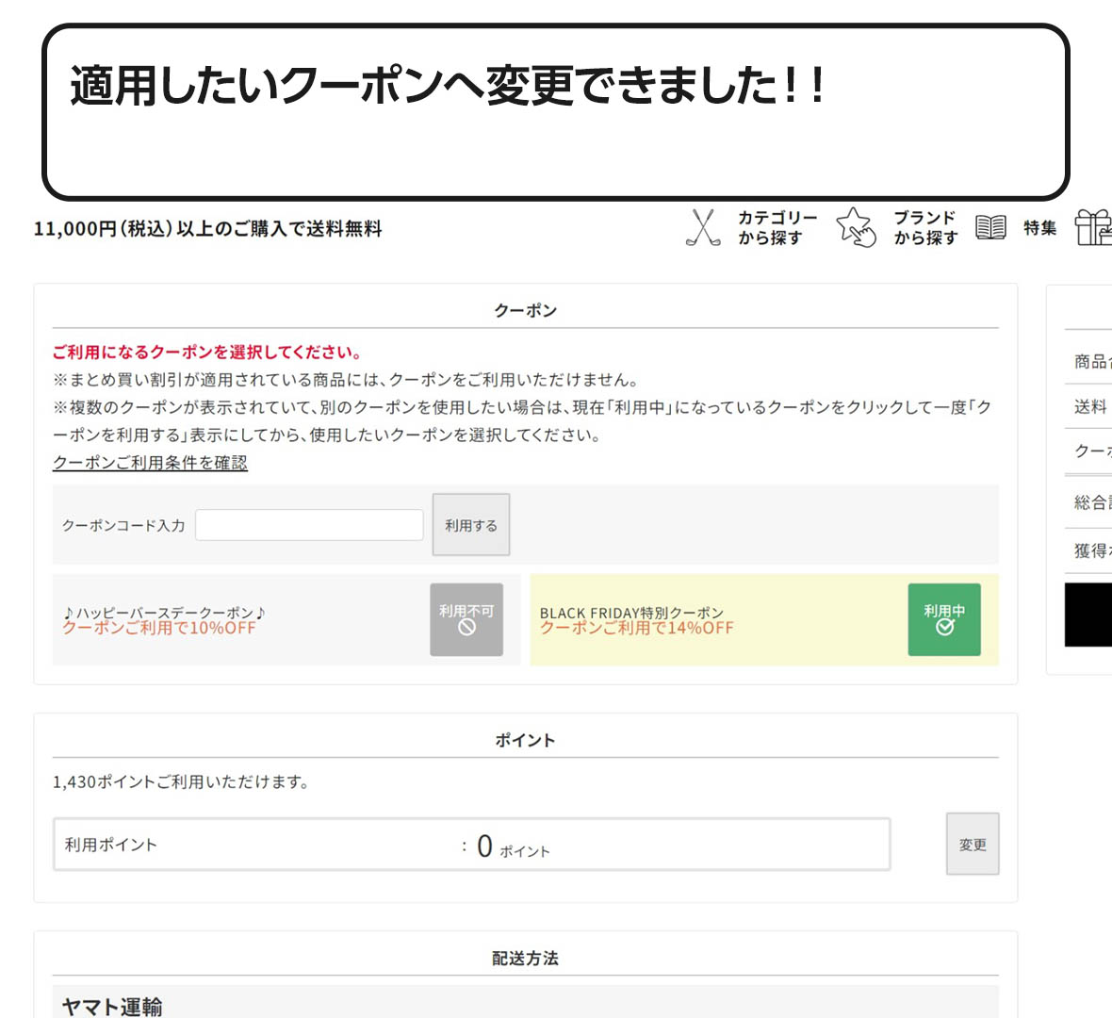Click the クーポンコード入力 input field
This screenshot has width=1112, height=1018.
click(308, 524)
